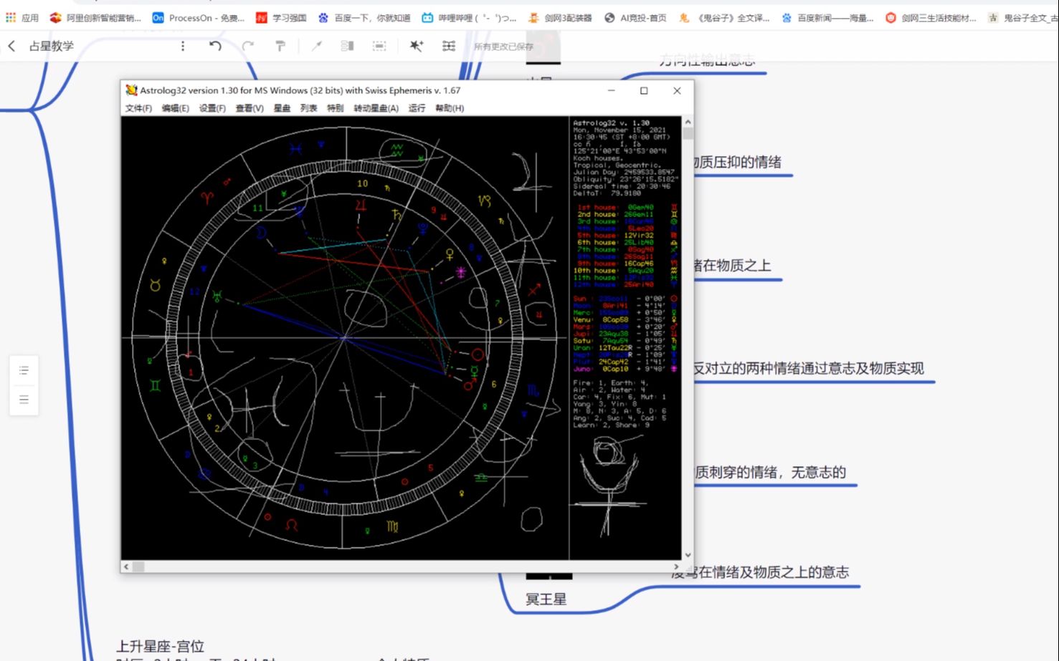Select the node ending 在物质之上
Image resolution: width=1059 pixels, height=661 pixels.
tap(733, 266)
